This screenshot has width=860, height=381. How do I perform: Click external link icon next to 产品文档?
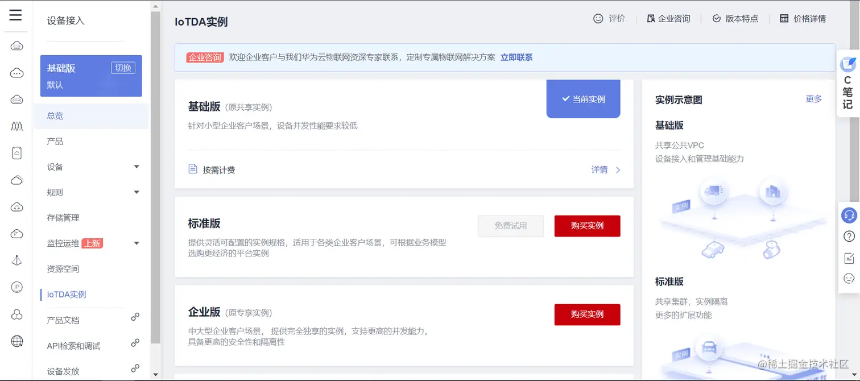click(x=135, y=317)
